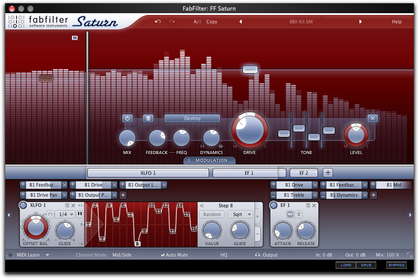The height and width of the screenshot is (279, 419).
Task: Remove the band using its X button
Action: point(373,118)
